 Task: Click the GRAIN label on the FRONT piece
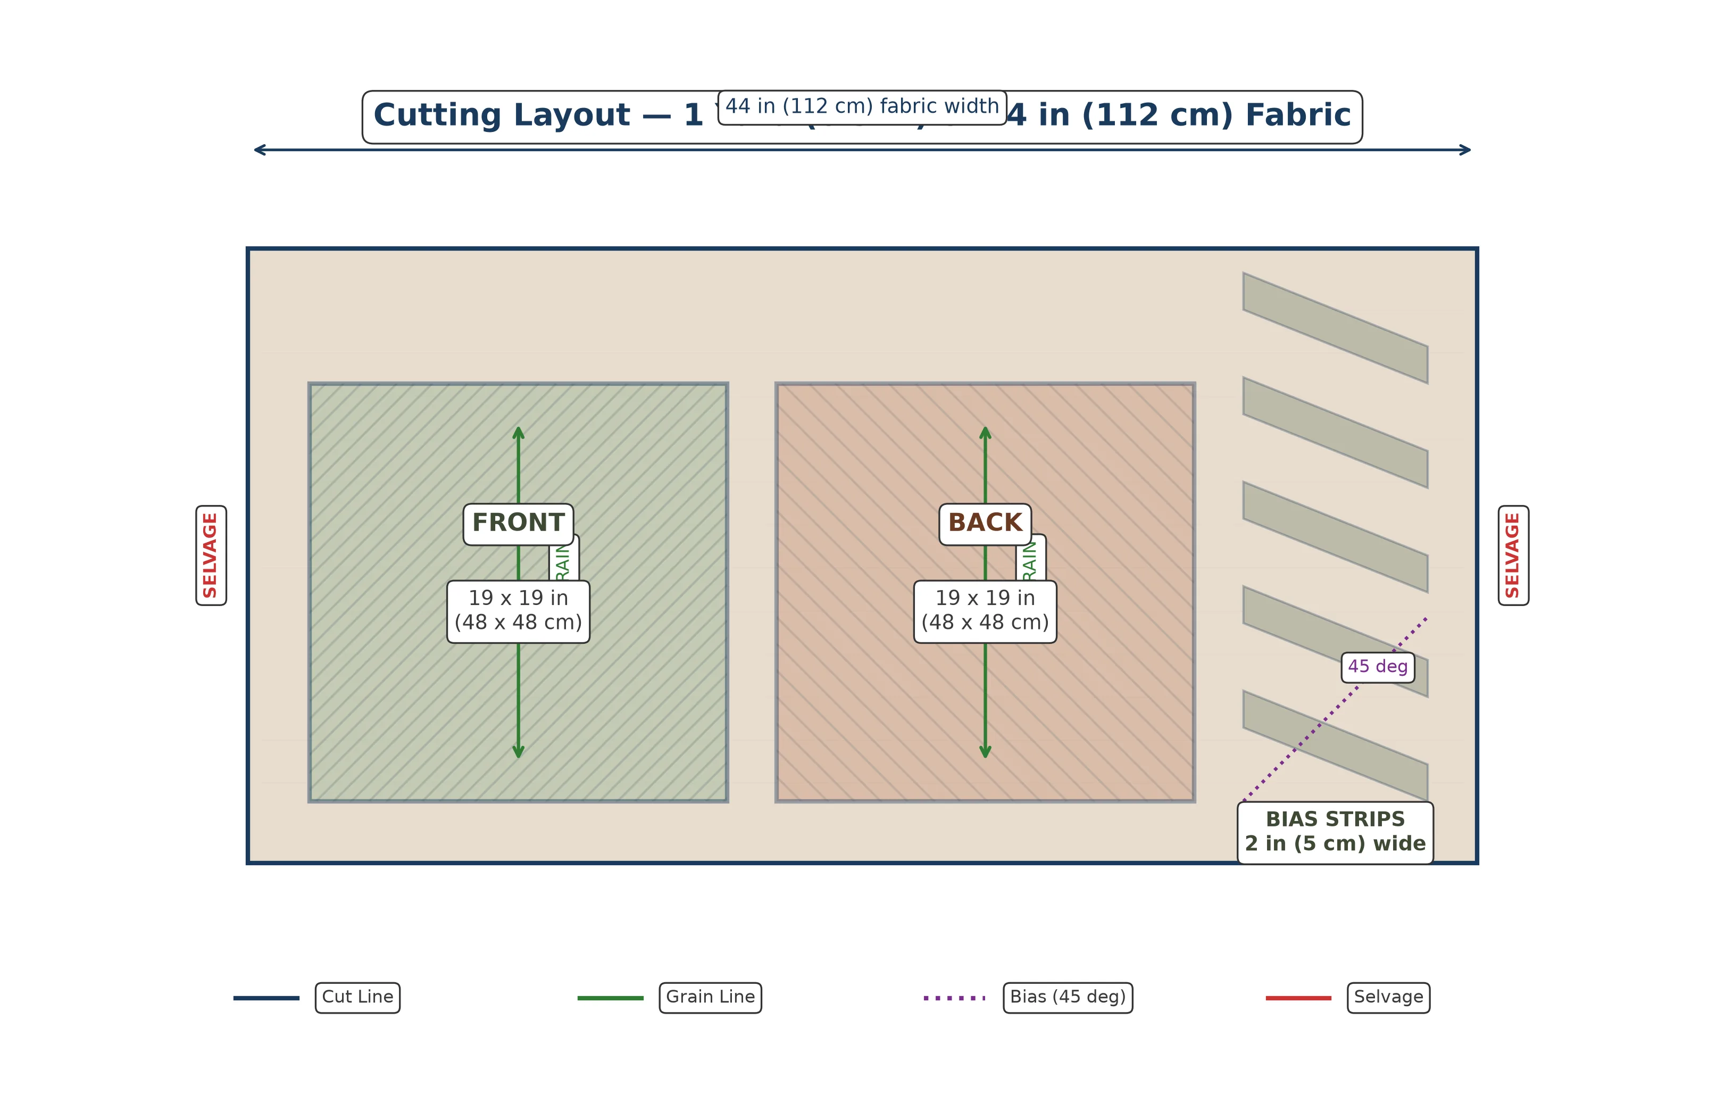coord(563,562)
